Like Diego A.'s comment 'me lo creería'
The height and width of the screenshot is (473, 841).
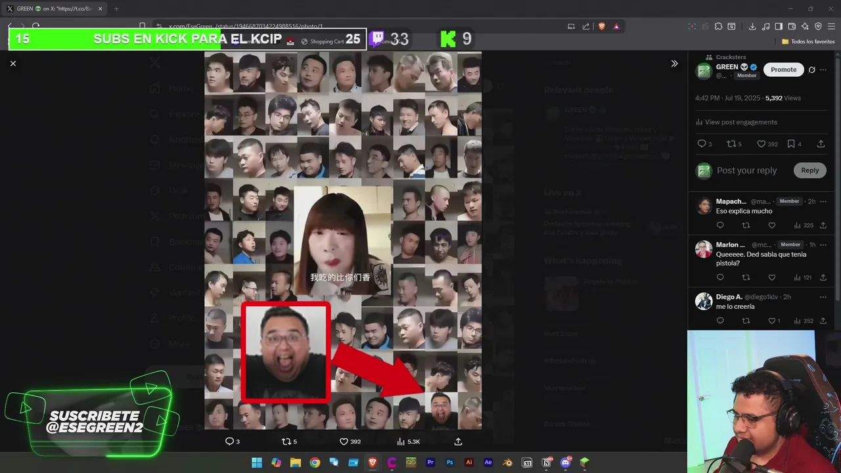click(x=771, y=321)
